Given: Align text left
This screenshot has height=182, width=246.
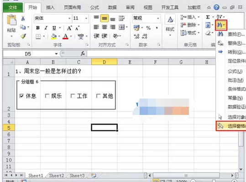Looking at the screenshot, I should [x=96, y=27].
